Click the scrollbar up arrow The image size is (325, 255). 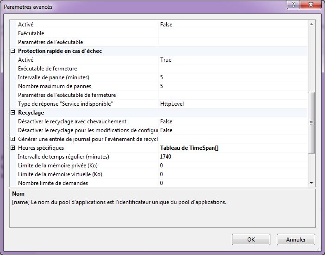[311, 24]
